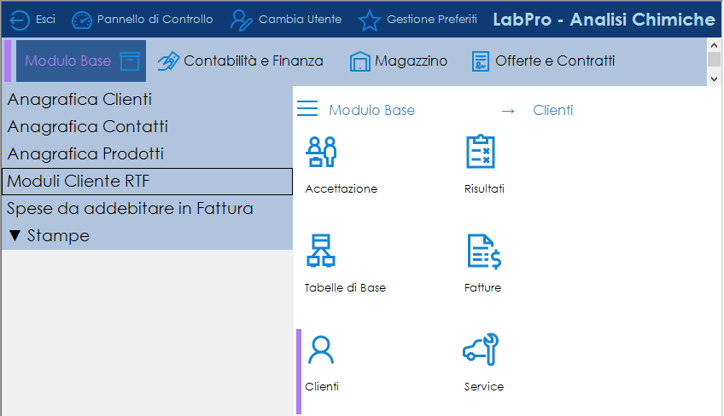This screenshot has height=416, width=724.
Task: Click the Accettazione label
Action: click(342, 188)
